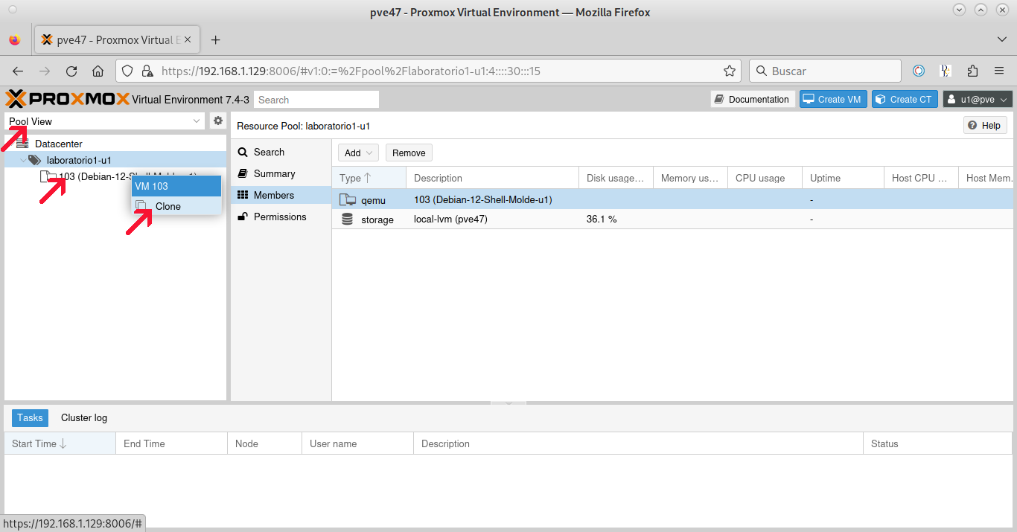Click the Proxmox logo

[x=67, y=99]
